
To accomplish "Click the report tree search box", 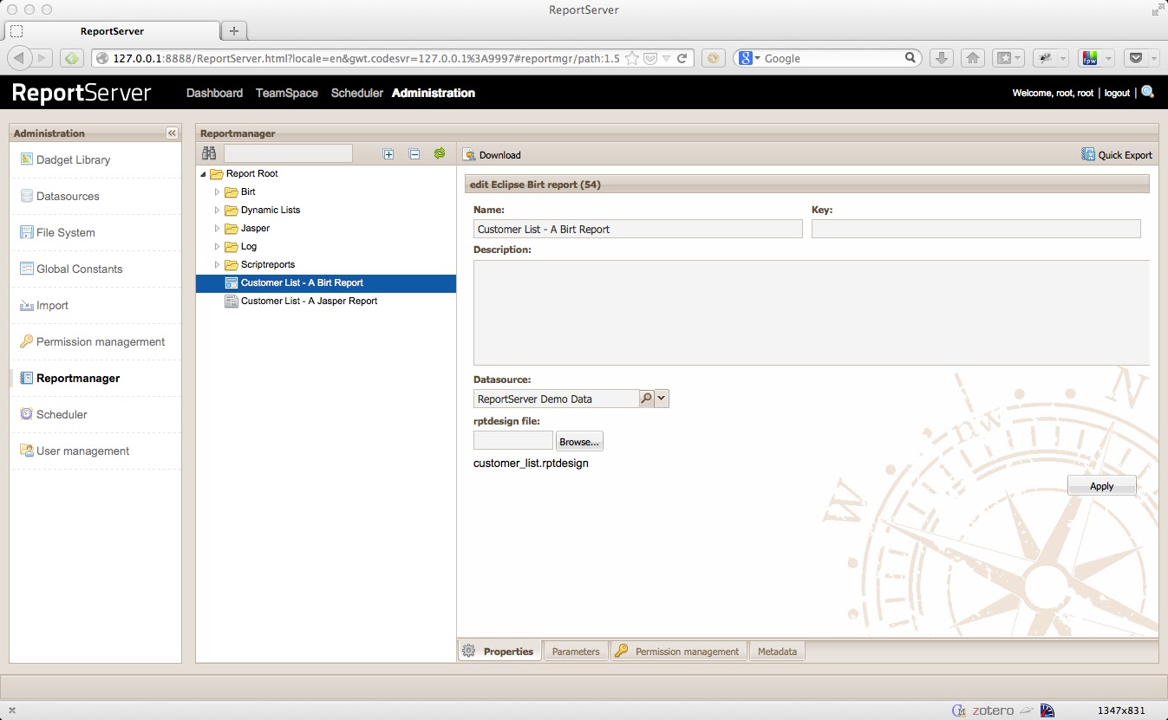I will (x=288, y=153).
